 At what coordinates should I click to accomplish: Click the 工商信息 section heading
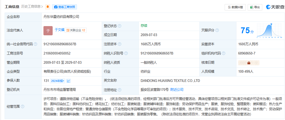click(x=12, y=7)
